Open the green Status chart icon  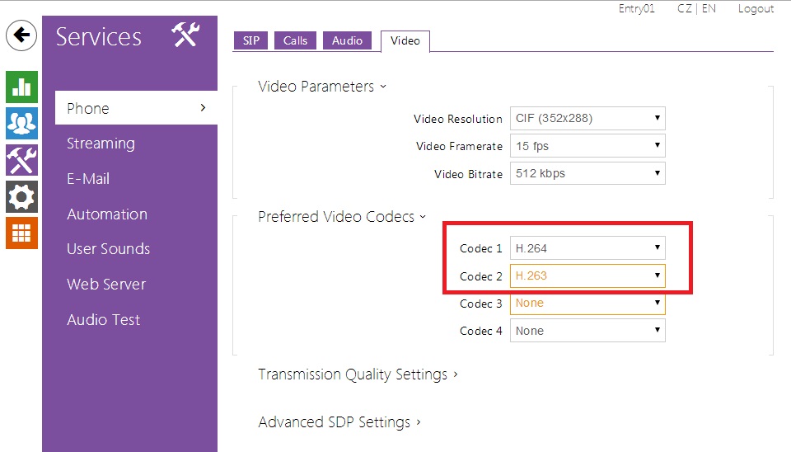(21, 86)
